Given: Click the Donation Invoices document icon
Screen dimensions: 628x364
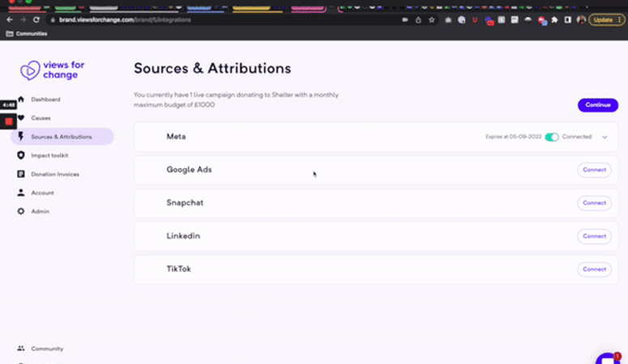Looking at the screenshot, I should click(21, 174).
